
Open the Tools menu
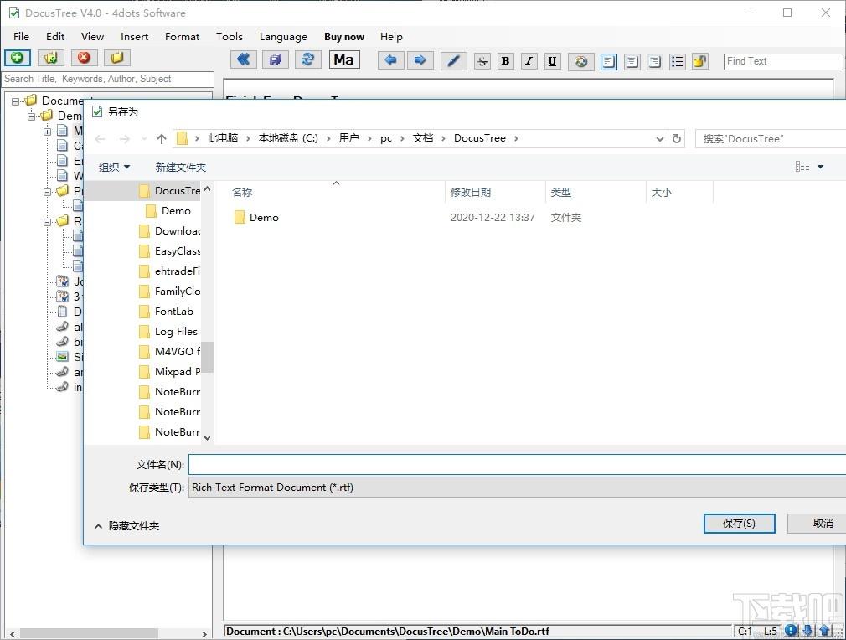(x=230, y=36)
